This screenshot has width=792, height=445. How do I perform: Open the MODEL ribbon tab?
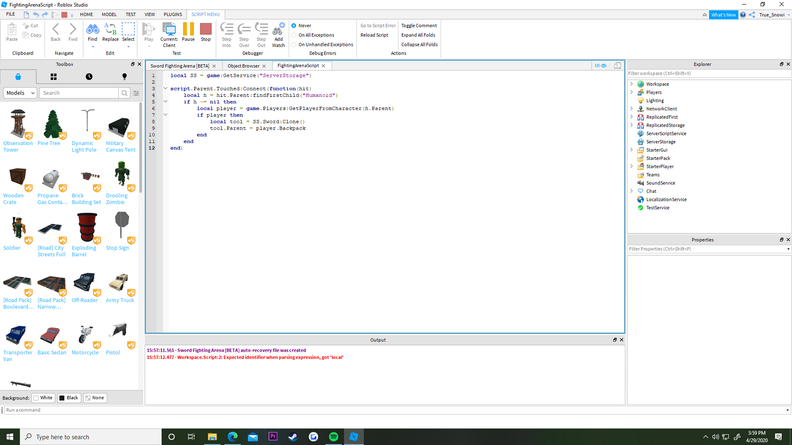click(x=109, y=14)
